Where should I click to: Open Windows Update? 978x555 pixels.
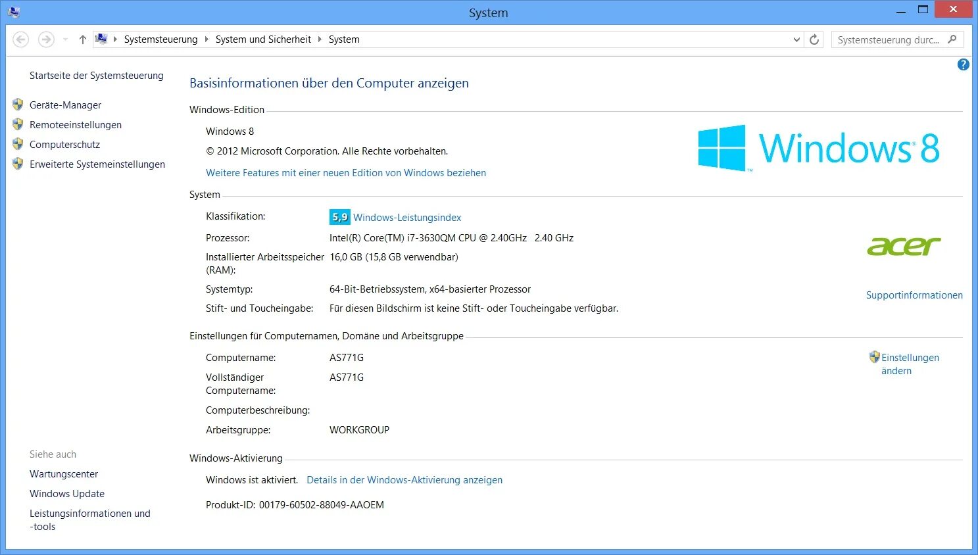click(67, 494)
